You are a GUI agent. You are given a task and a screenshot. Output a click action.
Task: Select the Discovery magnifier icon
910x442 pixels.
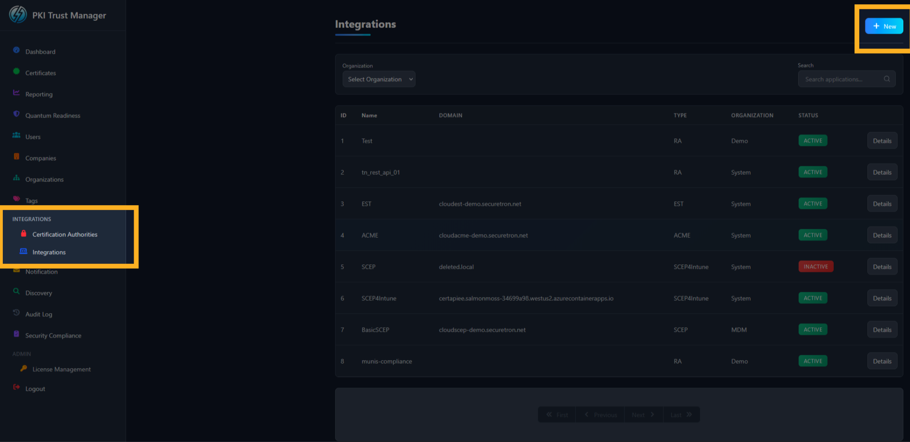pyautogui.click(x=16, y=292)
